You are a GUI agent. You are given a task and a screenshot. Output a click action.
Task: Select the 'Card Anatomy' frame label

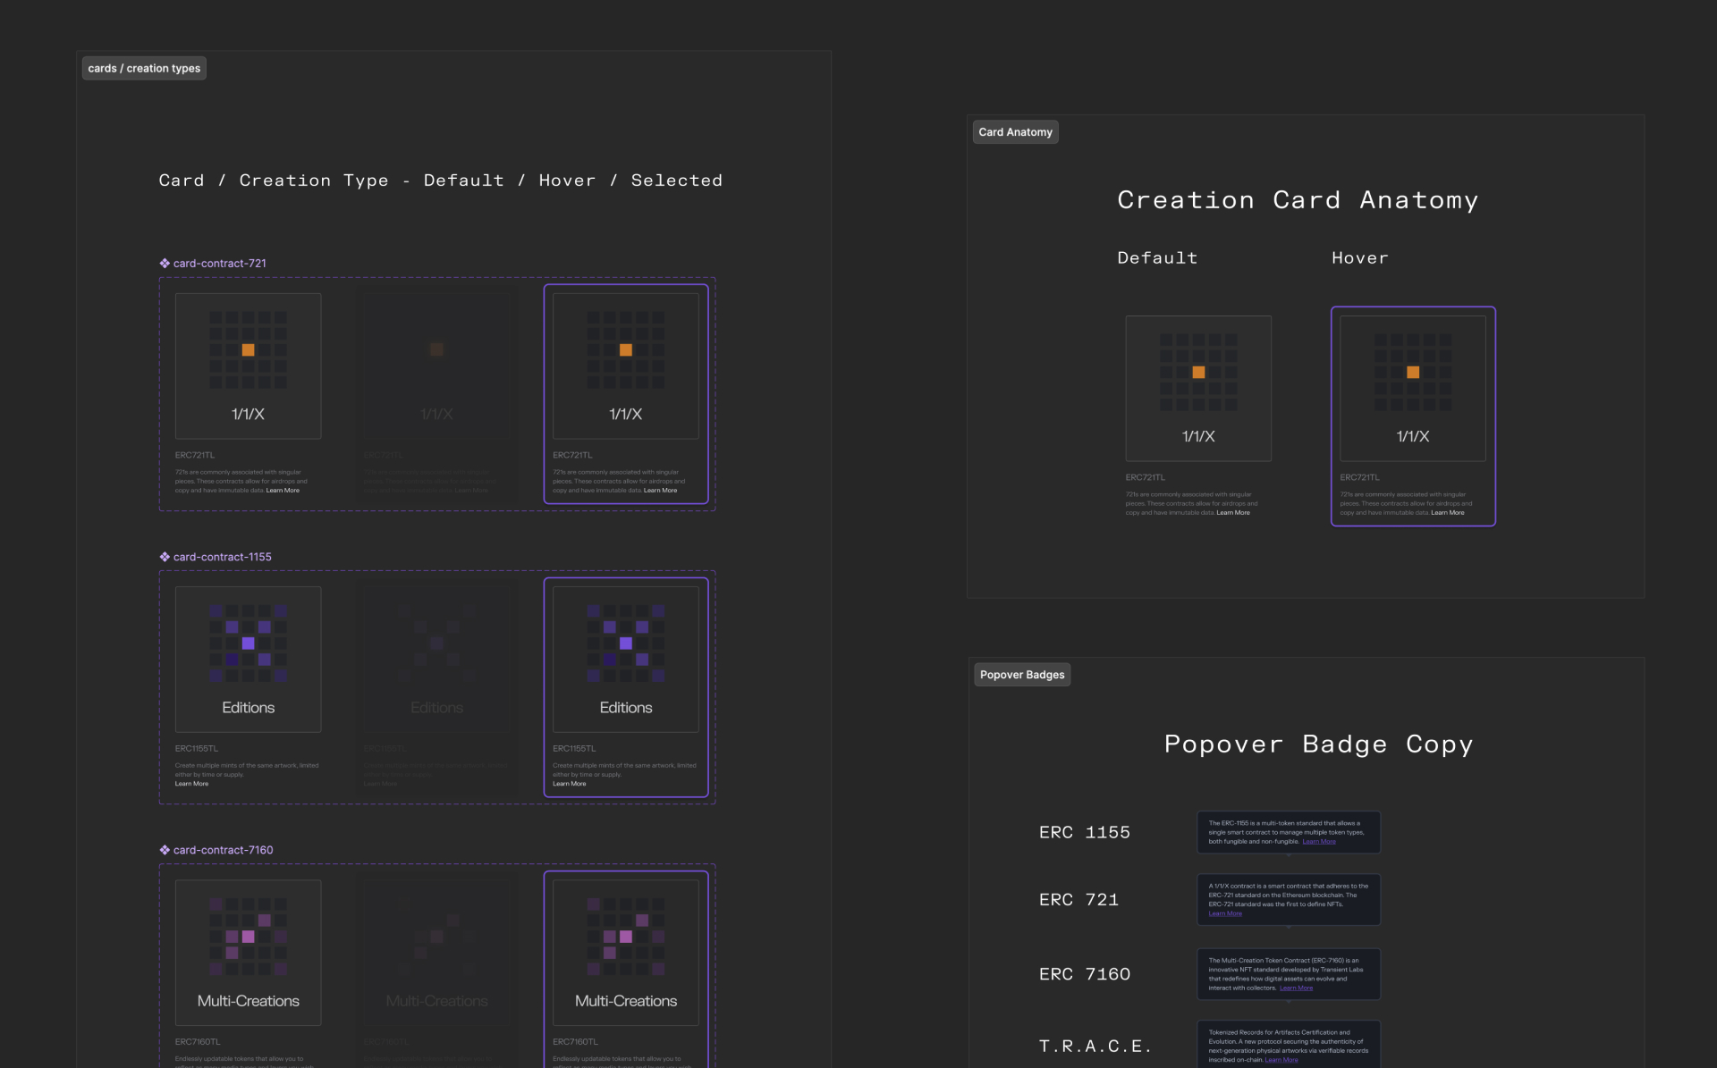1015,132
